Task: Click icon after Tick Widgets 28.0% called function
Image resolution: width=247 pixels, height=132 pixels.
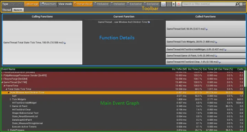Action: (216, 42)
